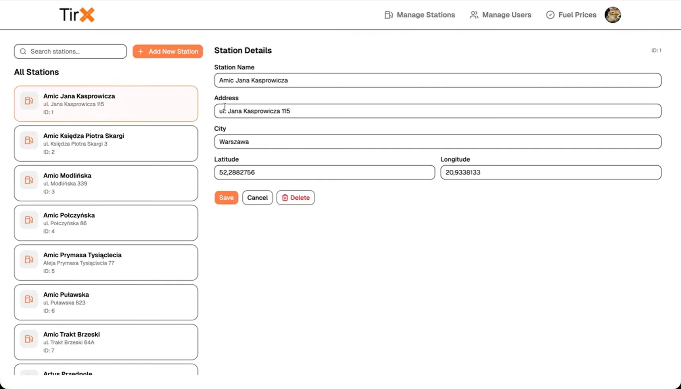Click into the Station Name field
The height and width of the screenshot is (389, 681).
(438, 80)
